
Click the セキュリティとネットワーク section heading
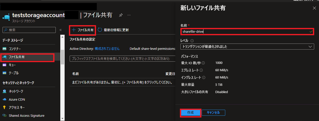18,83
